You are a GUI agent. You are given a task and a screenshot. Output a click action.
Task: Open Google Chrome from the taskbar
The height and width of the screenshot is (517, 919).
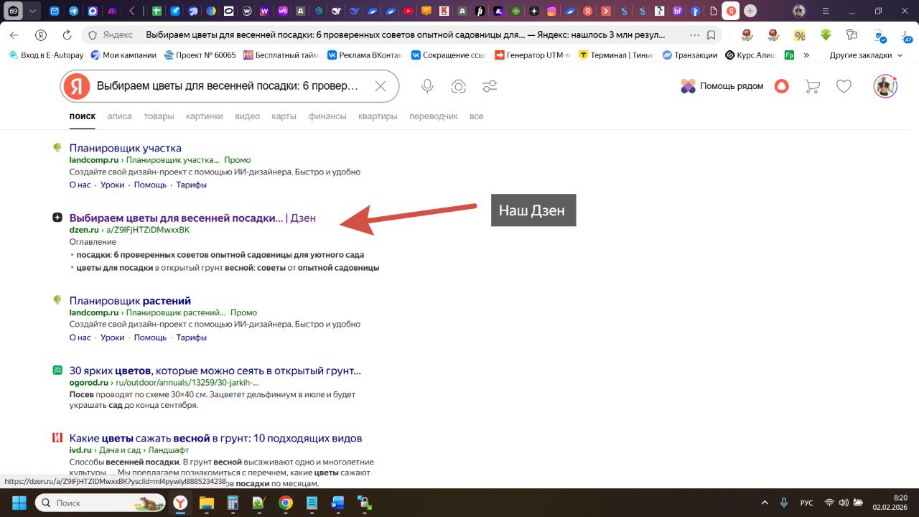(286, 503)
